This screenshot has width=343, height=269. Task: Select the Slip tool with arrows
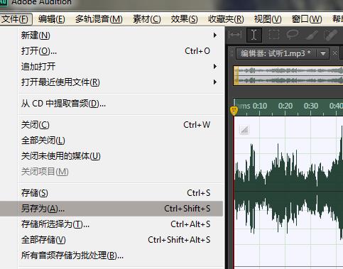(x=235, y=35)
